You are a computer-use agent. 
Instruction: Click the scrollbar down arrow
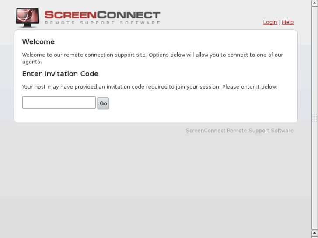(x=315, y=234)
